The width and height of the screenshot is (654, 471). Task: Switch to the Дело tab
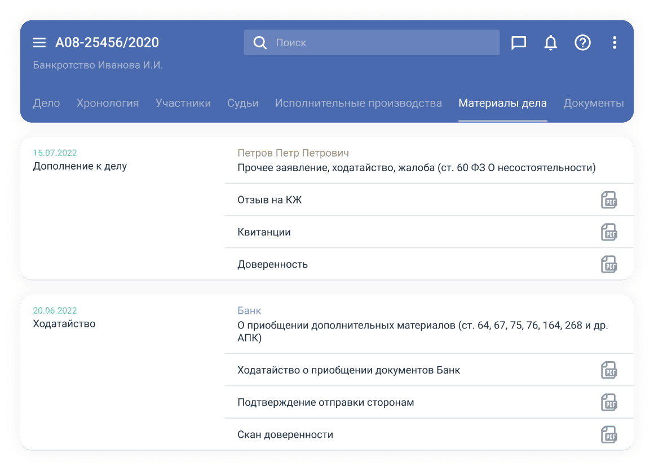coord(46,103)
